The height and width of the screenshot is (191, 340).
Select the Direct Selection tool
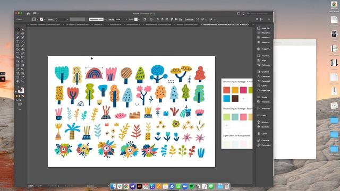click(22, 30)
